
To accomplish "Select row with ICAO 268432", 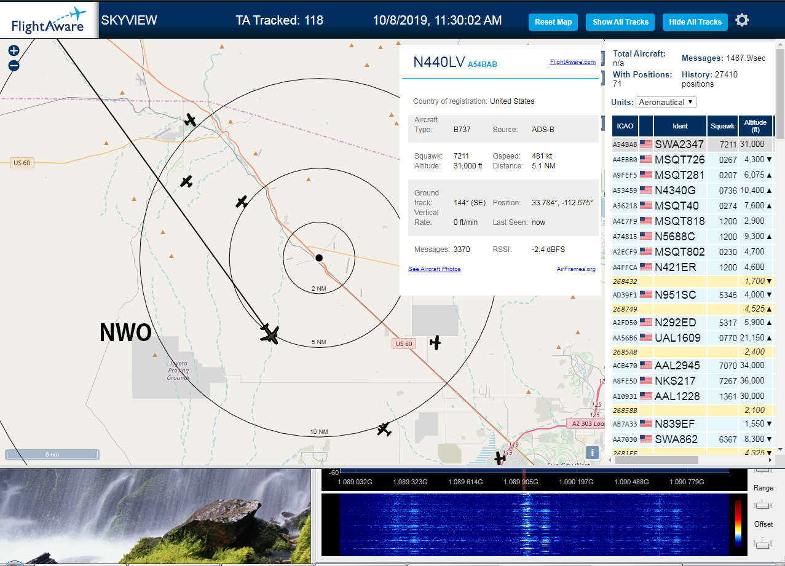I will [693, 281].
